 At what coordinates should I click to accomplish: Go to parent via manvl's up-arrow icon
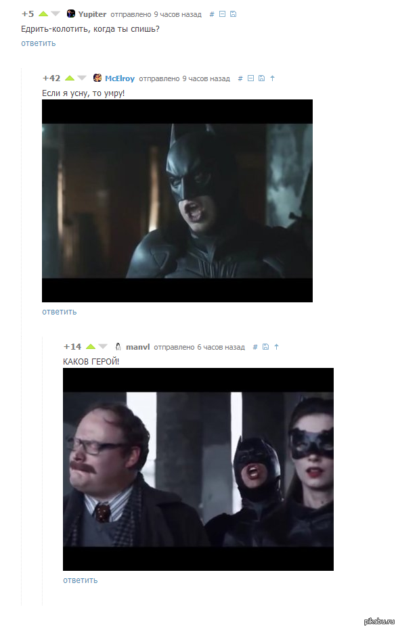(276, 347)
